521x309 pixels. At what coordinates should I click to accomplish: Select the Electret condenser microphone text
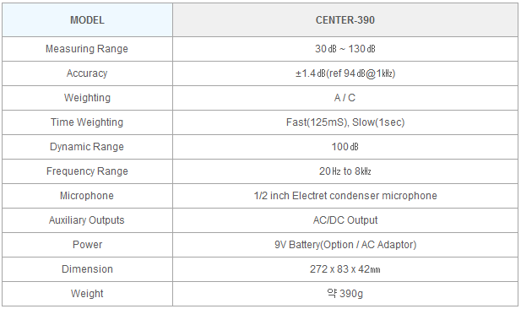click(365, 195)
